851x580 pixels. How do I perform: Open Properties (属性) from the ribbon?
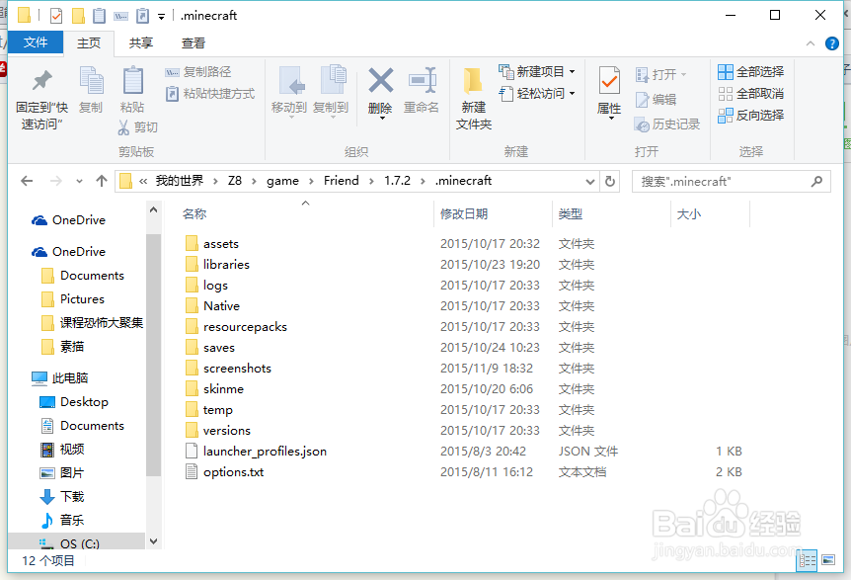tap(609, 91)
